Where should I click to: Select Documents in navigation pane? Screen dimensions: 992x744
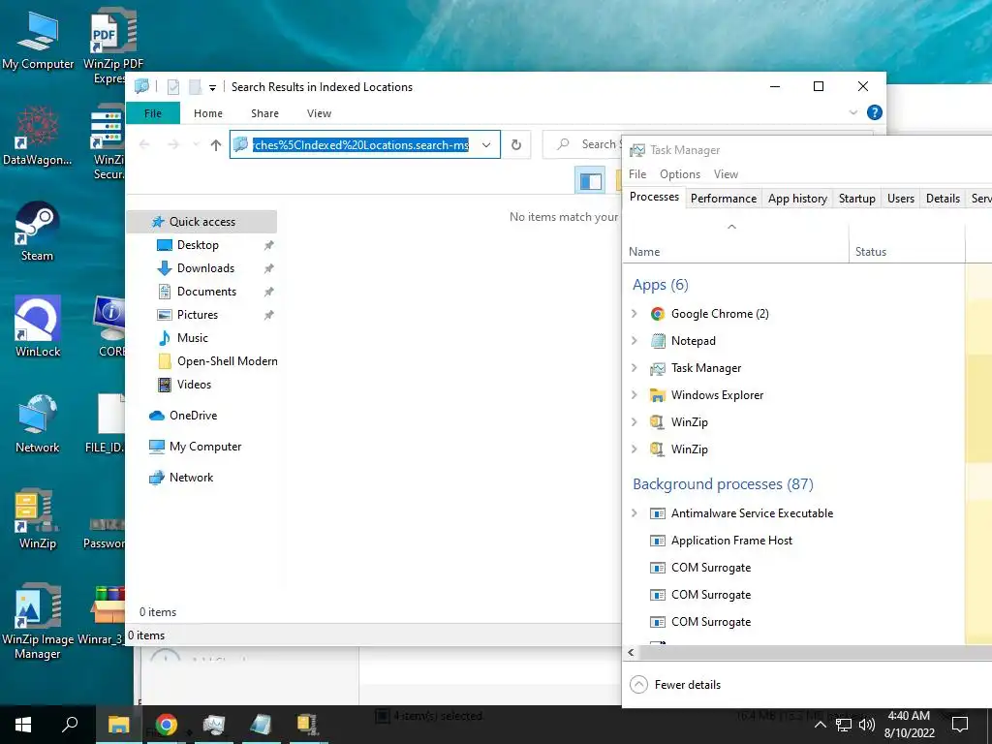click(x=206, y=292)
